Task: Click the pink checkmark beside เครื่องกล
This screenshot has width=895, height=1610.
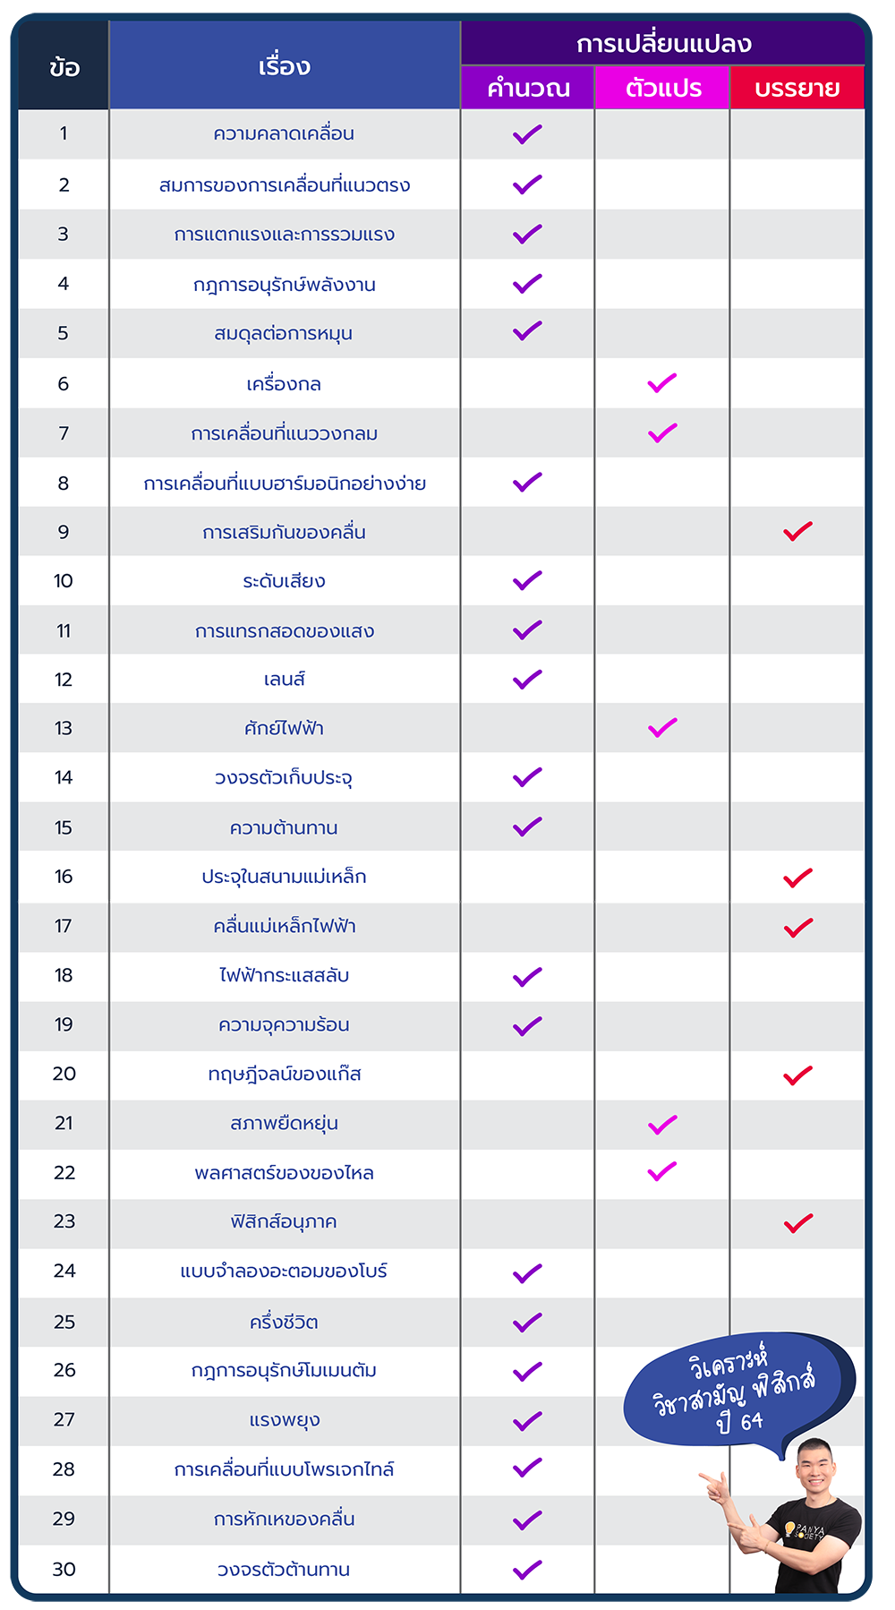Action: click(x=662, y=383)
